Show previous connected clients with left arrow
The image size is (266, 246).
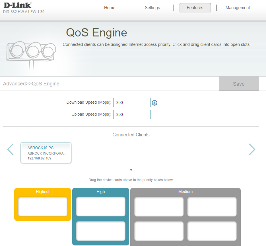click(x=10, y=149)
